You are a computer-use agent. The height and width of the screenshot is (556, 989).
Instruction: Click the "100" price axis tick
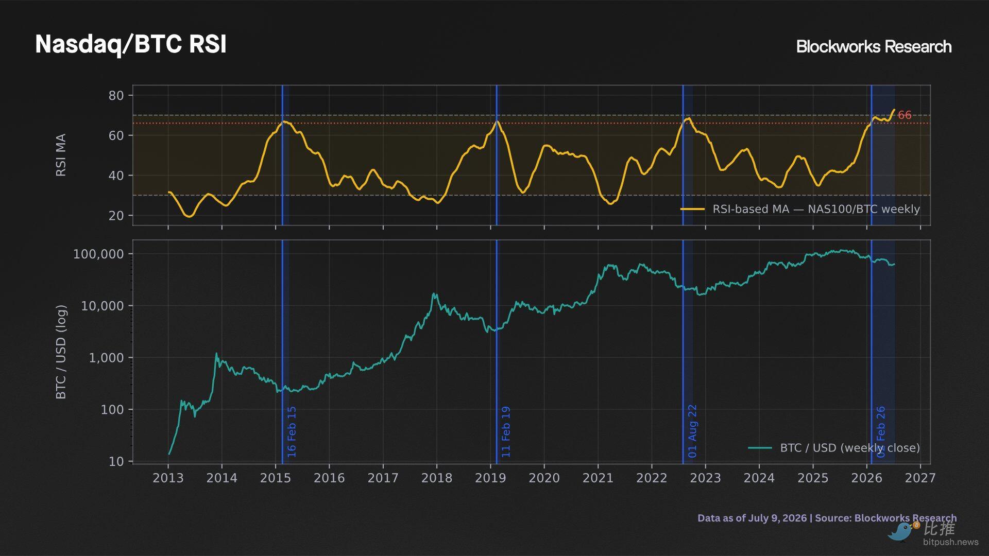(113, 410)
